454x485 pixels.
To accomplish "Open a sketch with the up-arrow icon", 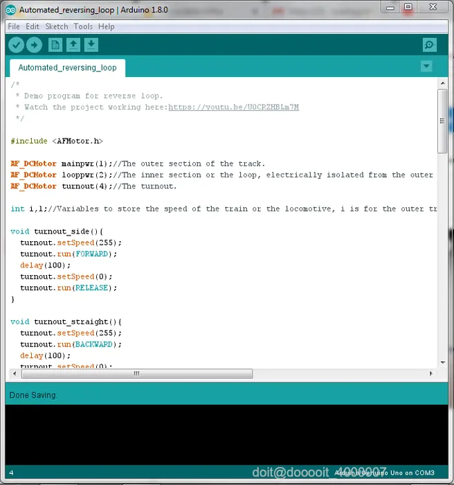I will click(x=73, y=45).
